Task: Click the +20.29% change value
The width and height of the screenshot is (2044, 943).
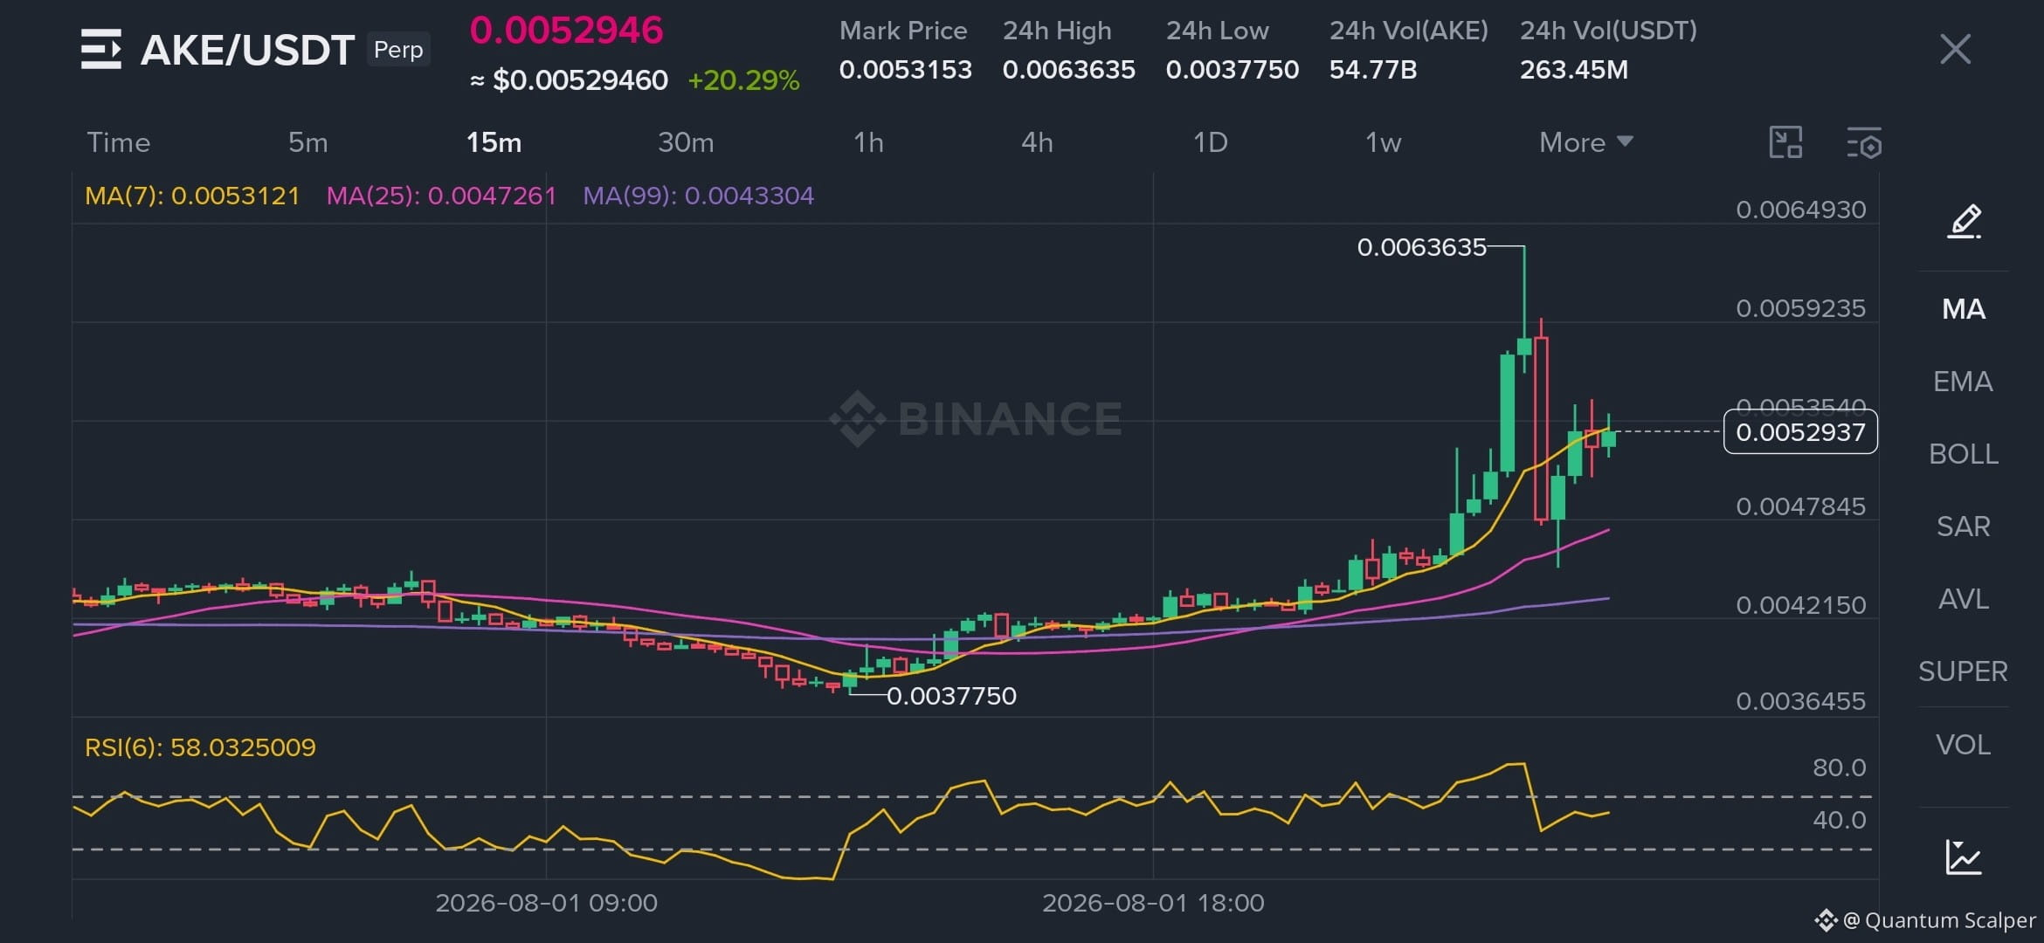Action: click(744, 80)
